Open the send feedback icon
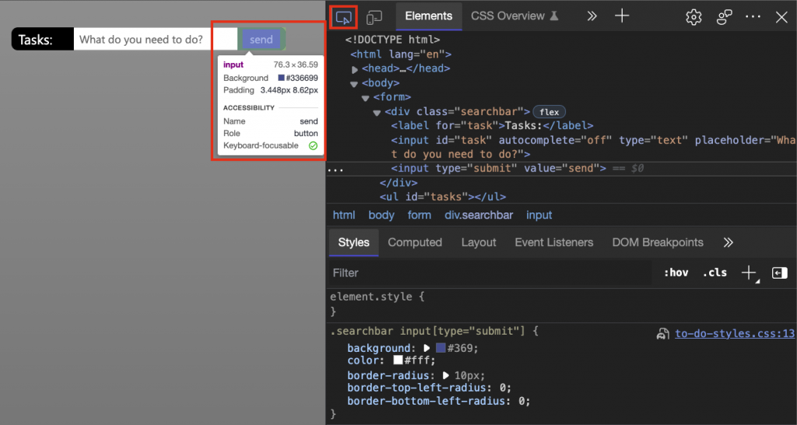797x425 pixels. click(x=724, y=17)
